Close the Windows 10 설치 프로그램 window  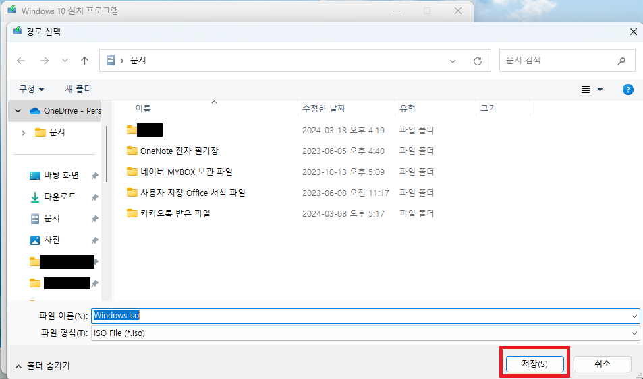458,11
